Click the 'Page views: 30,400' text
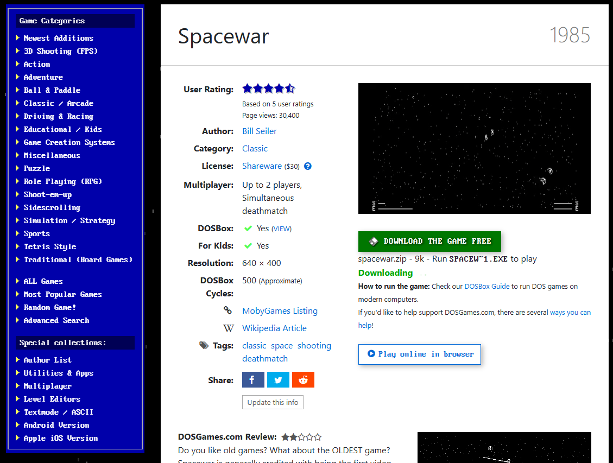613x463 pixels. [270, 116]
